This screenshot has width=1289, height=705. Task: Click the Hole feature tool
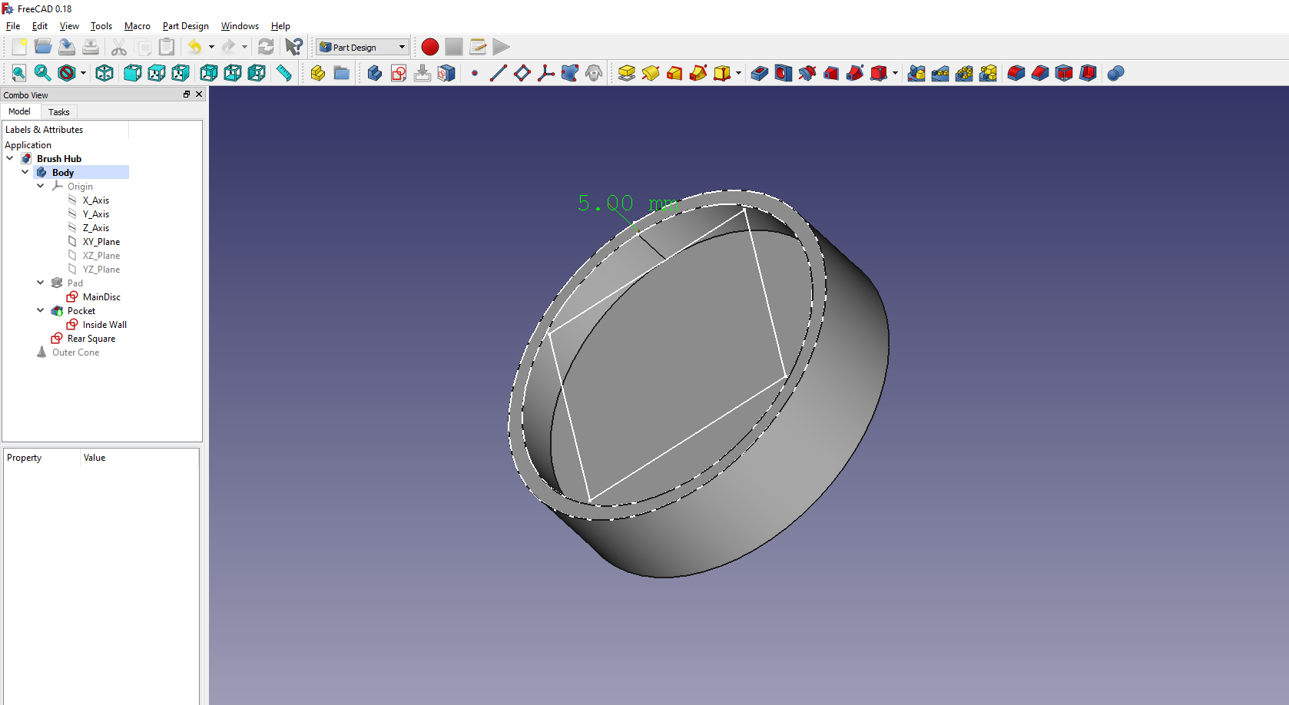pyautogui.click(x=784, y=73)
